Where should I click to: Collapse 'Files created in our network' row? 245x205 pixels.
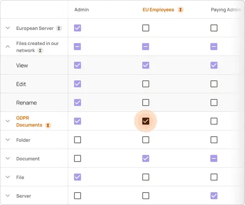pos(8,47)
